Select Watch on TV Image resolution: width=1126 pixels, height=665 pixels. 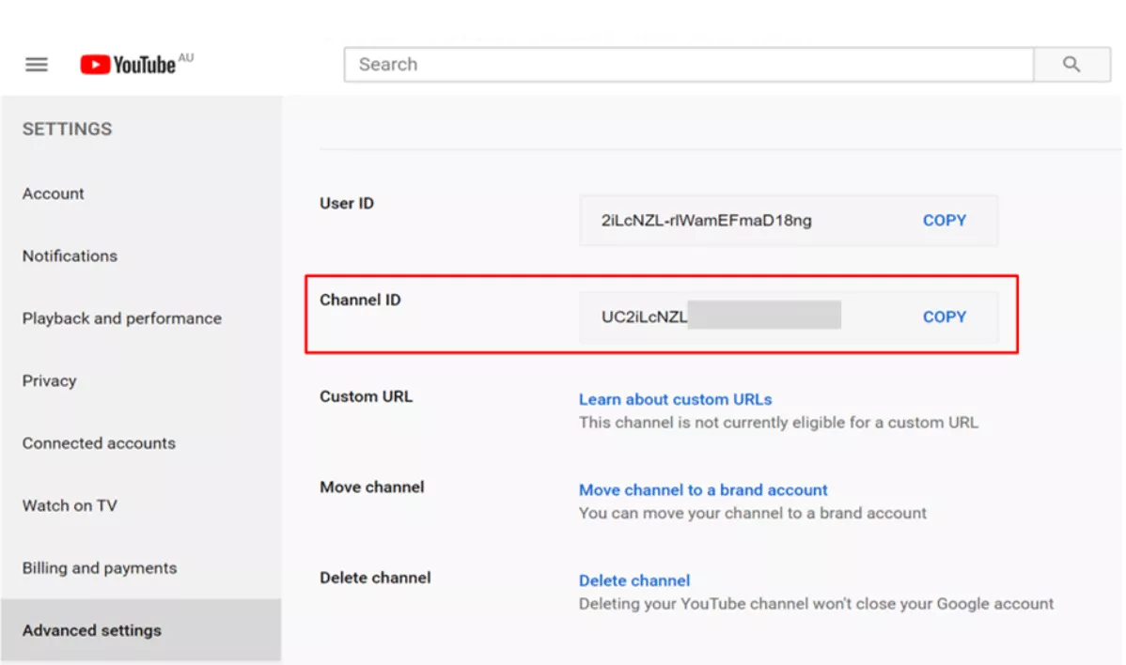[x=70, y=505]
